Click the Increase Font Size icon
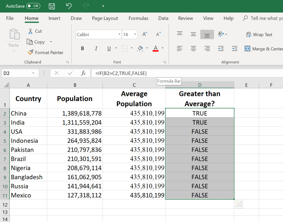The height and width of the screenshot is (222, 283). click(x=145, y=35)
